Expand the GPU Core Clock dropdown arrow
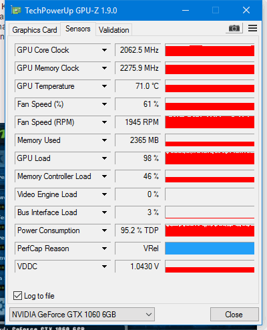The height and width of the screenshot is (330, 267). tap(104, 50)
